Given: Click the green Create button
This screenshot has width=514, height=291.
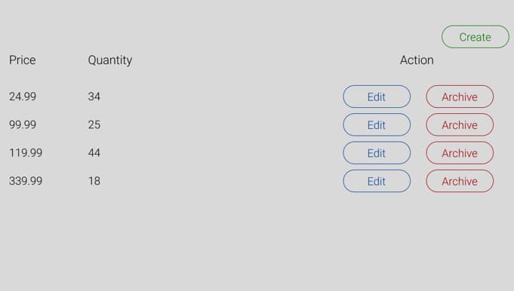Looking at the screenshot, I should (x=475, y=37).
